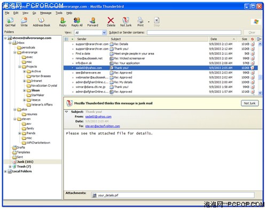The image size is (267, 210).
Task: Click the Not Junk toolbar icon
Action: coord(125,22)
